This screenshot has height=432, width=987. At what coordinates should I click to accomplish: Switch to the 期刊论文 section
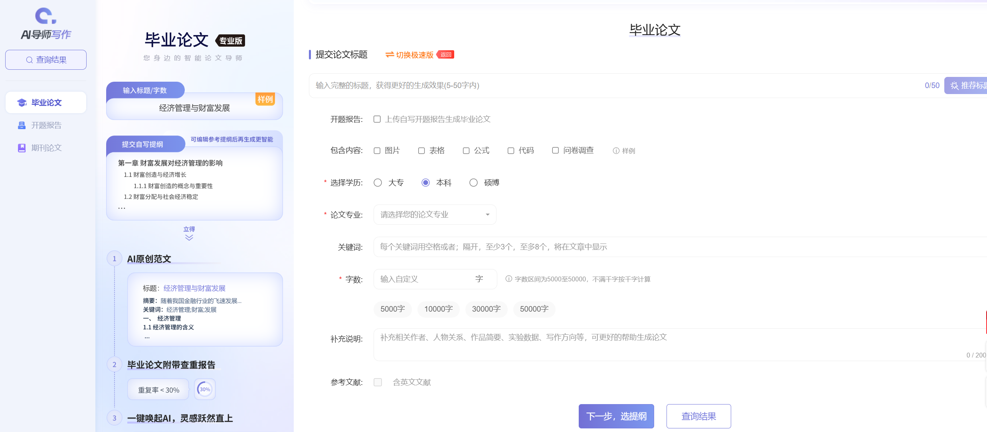46,147
